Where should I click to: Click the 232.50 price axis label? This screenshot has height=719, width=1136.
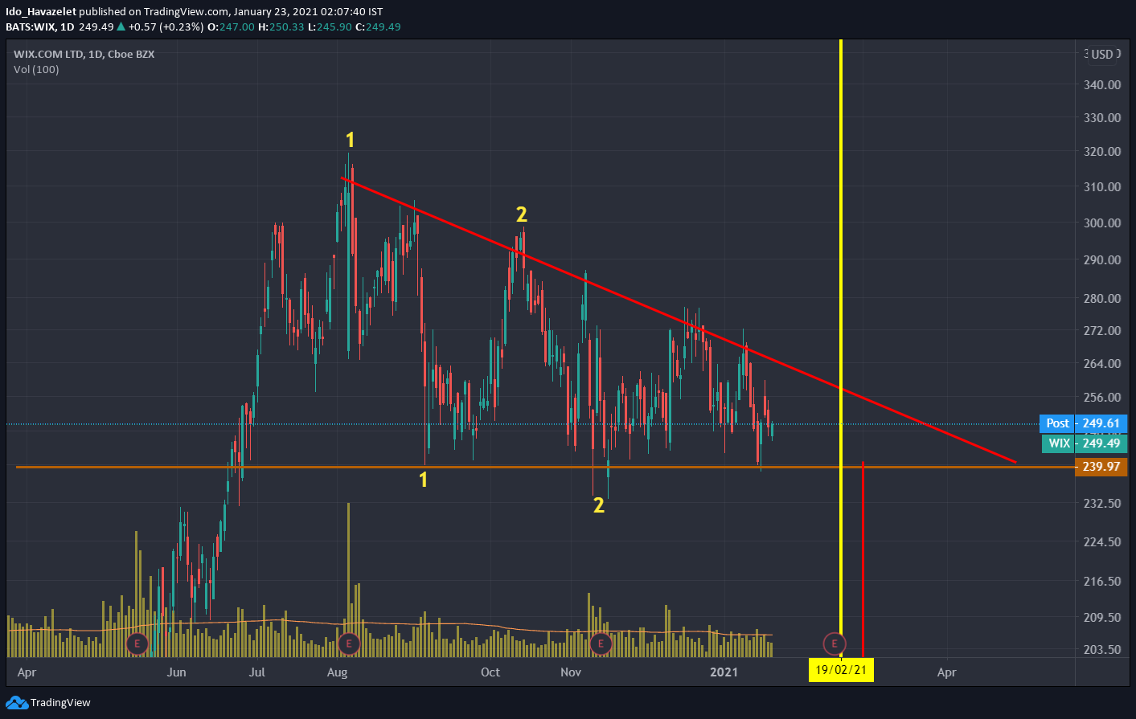[x=1102, y=503]
